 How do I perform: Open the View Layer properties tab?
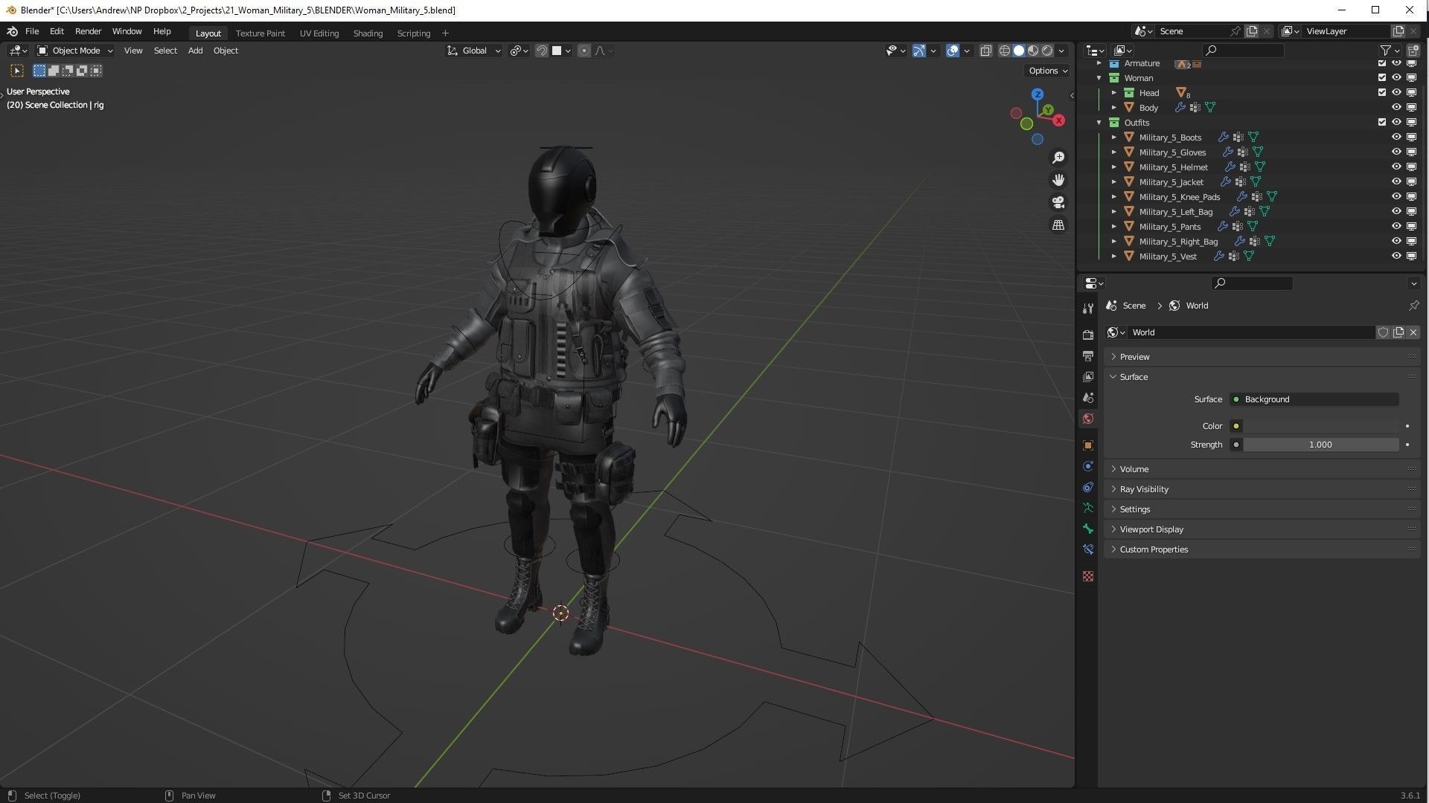point(1088,377)
